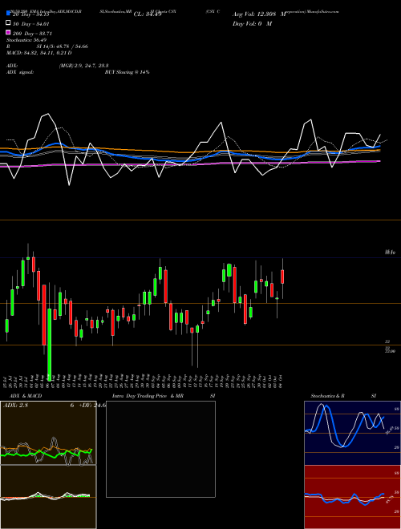This screenshot has width=401, height=529.
Task: Click the CL: 34.49 closing price text
Action: 148,14
